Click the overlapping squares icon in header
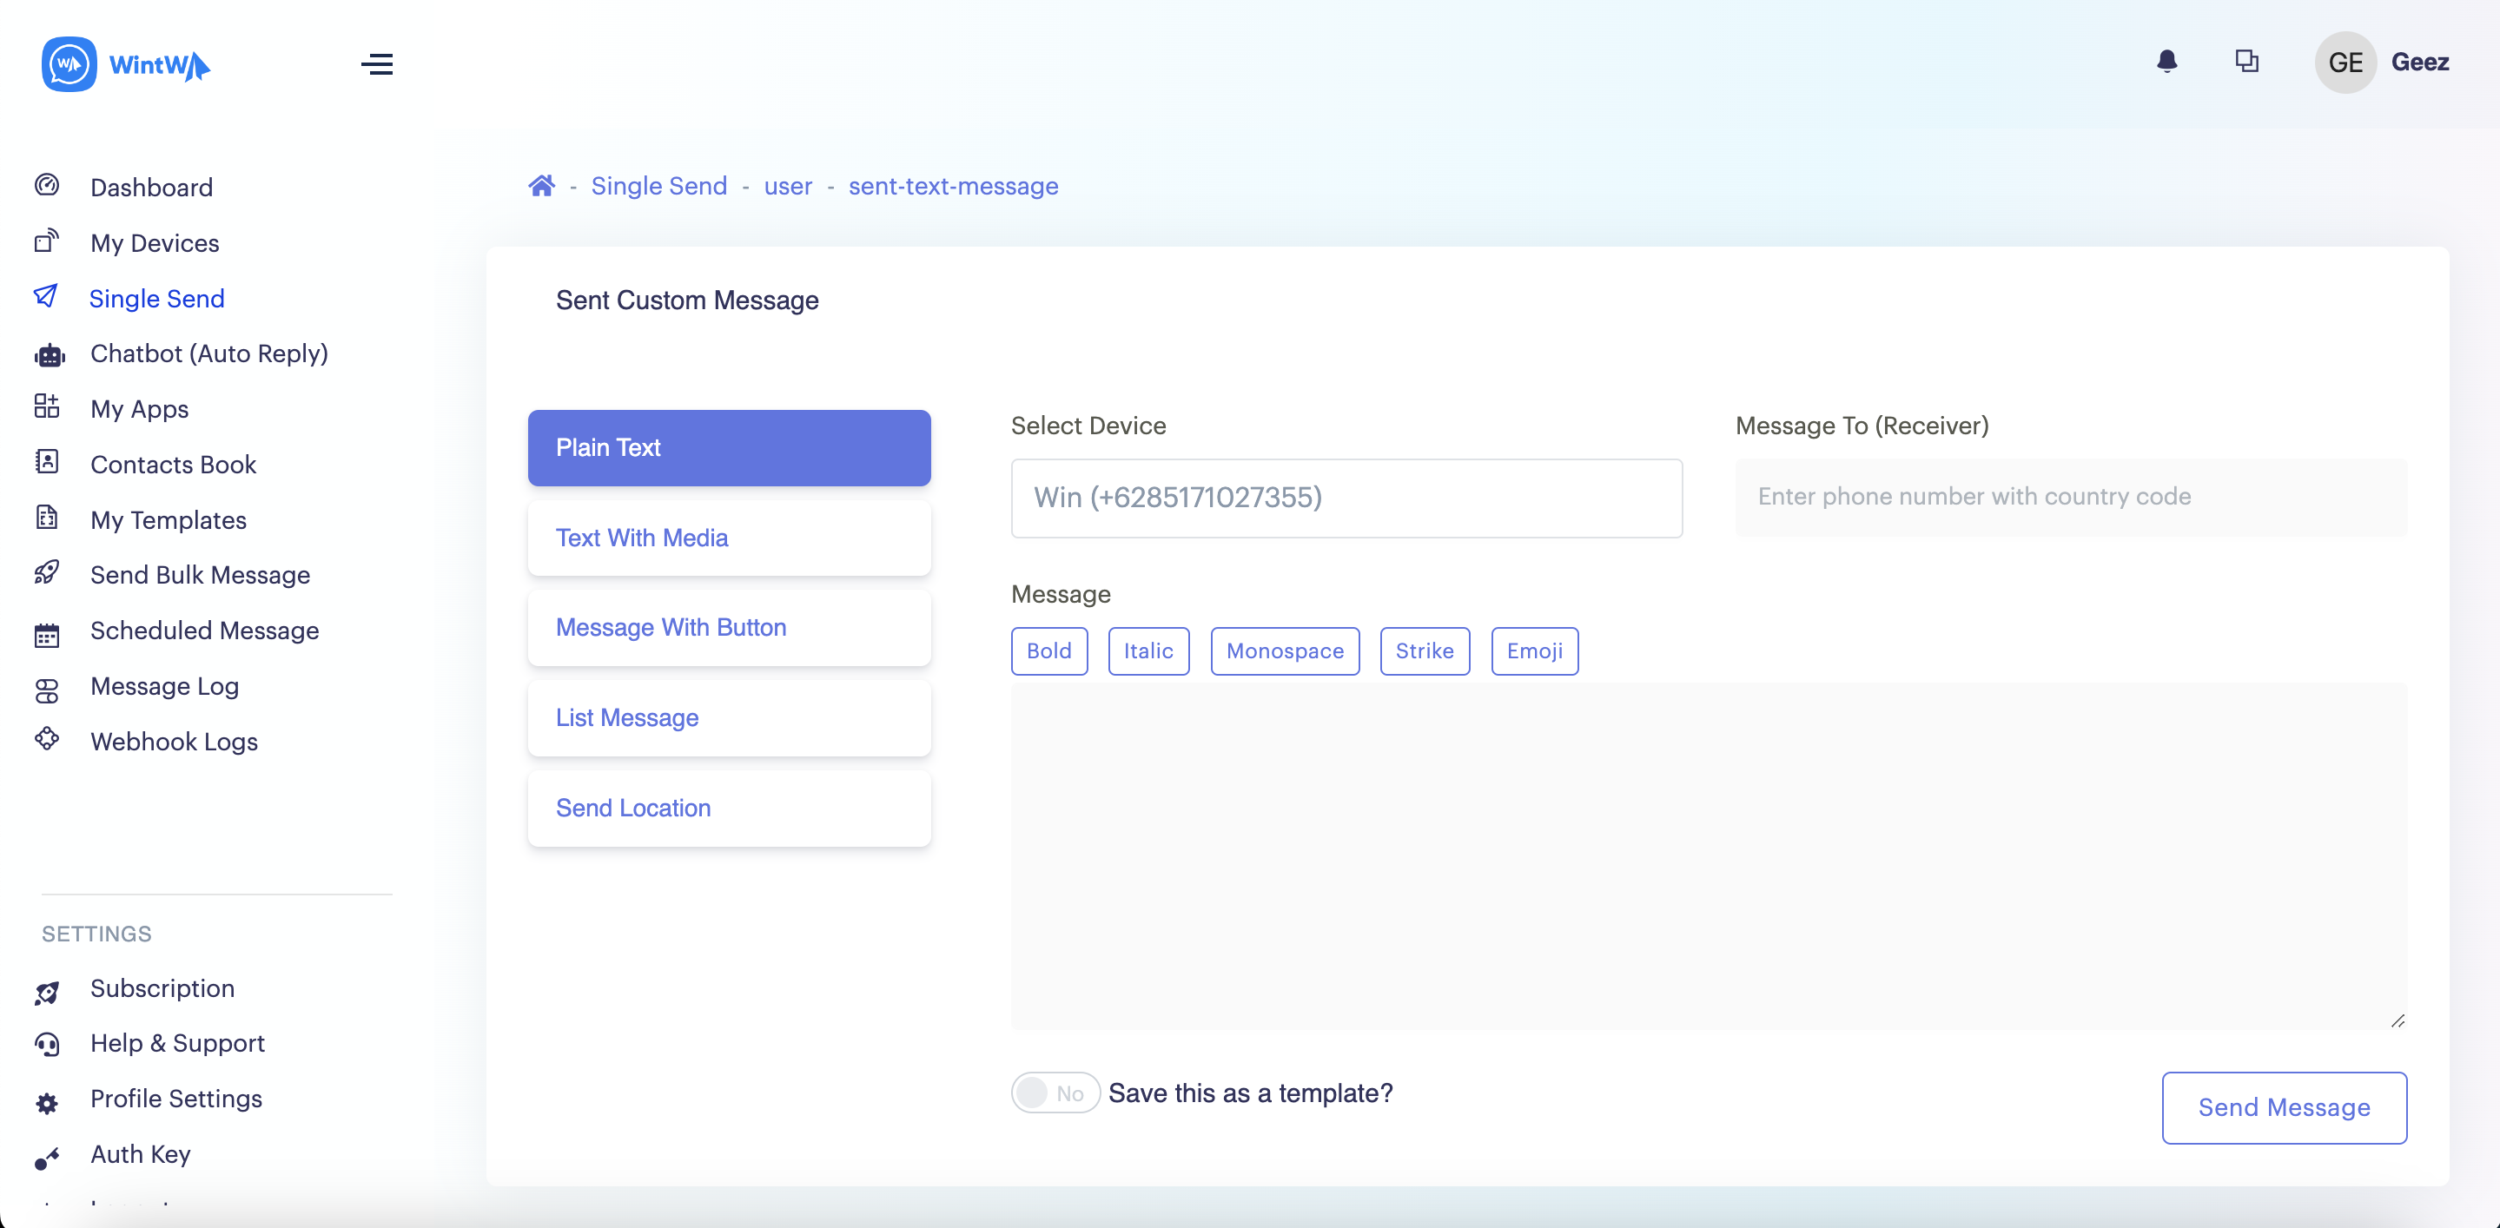Image resolution: width=2500 pixels, height=1228 pixels. pos(2245,62)
